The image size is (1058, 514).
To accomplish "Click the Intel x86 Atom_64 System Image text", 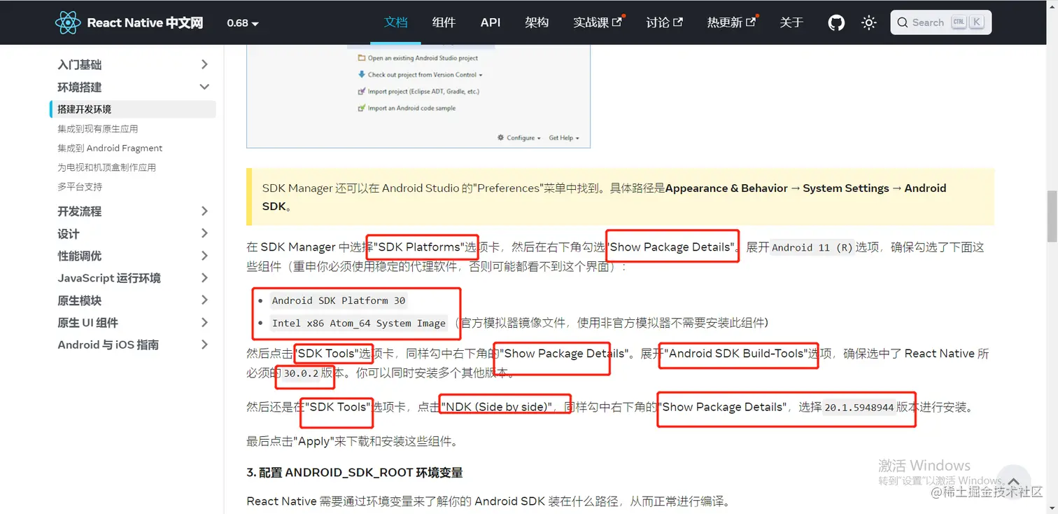I will coord(359,323).
